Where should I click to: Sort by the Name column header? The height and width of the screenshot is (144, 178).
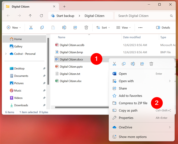point(62,37)
